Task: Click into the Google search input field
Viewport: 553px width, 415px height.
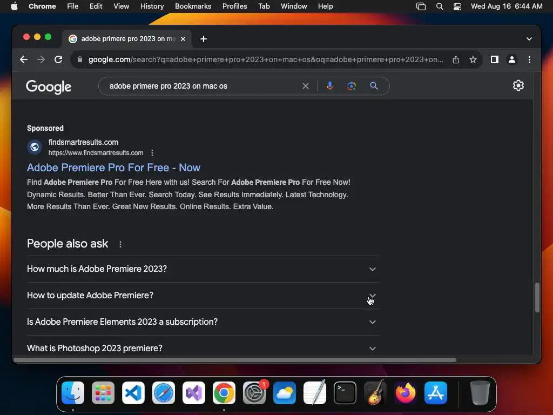Action: click(x=203, y=86)
